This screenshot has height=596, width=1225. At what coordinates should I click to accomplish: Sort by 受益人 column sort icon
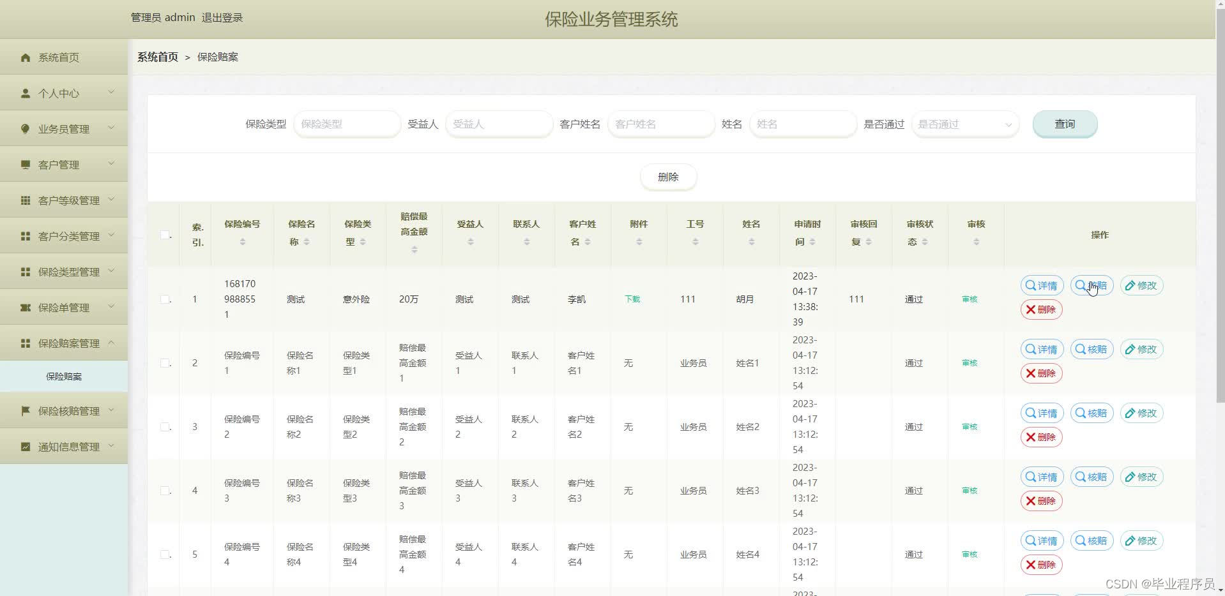click(471, 242)
